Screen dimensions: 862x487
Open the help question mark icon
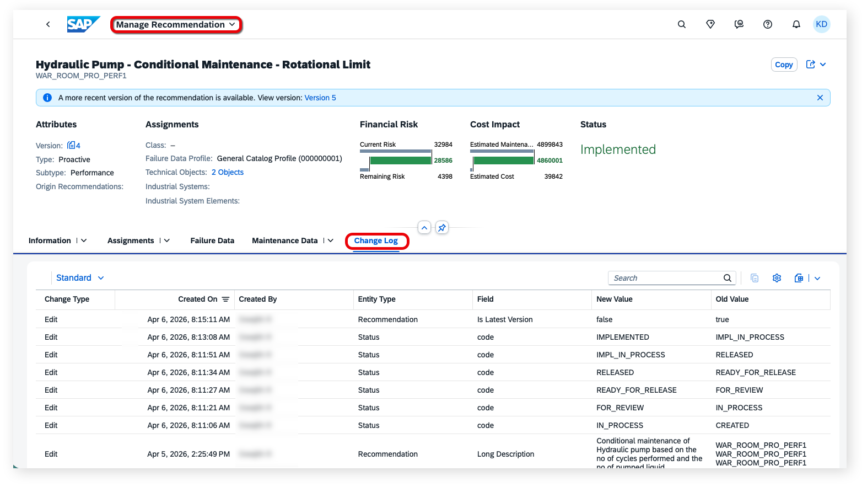point(768,24)
